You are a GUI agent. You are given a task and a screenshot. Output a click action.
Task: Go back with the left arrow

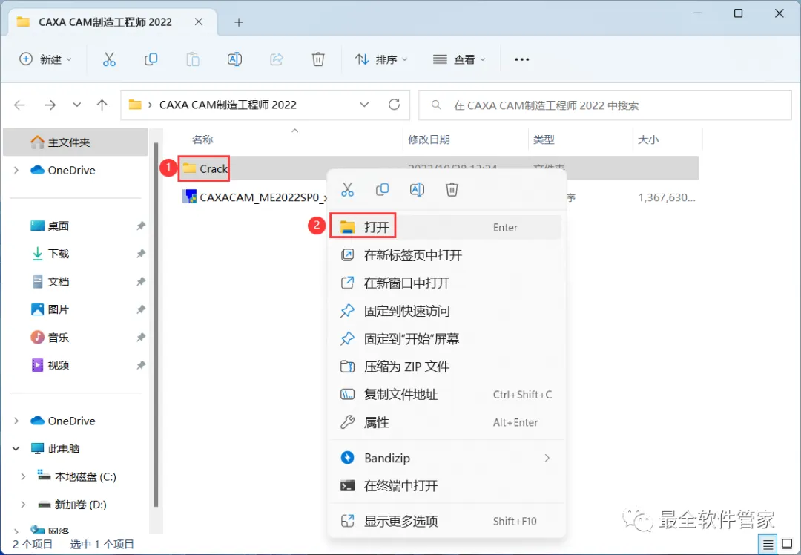pyautogui.click(x=19, y=105)
